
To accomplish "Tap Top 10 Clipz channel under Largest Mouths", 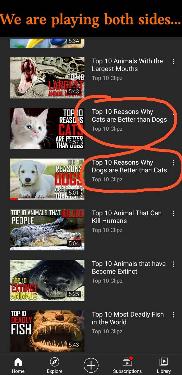I will (x=107, y=78).
